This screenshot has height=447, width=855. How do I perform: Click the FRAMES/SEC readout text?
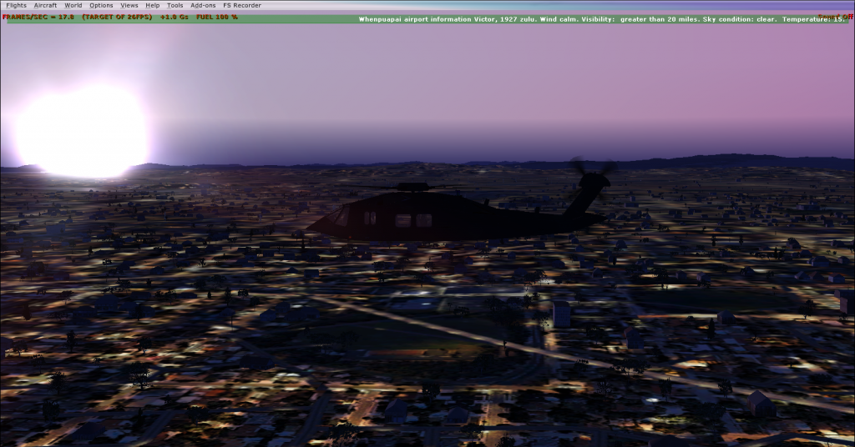(x=38, y=17)
